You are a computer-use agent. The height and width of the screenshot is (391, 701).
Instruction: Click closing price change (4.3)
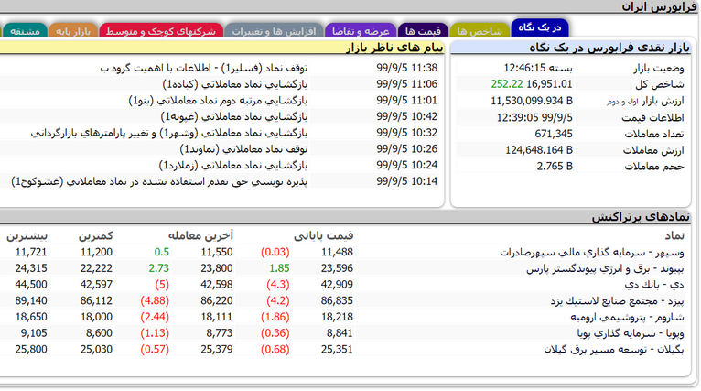pos(277,285)
